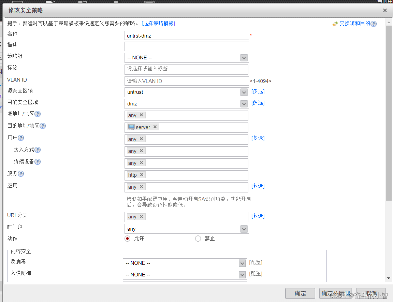Click the 确定 button
This screenshot has width=393, height=302.
pos(300,293)
